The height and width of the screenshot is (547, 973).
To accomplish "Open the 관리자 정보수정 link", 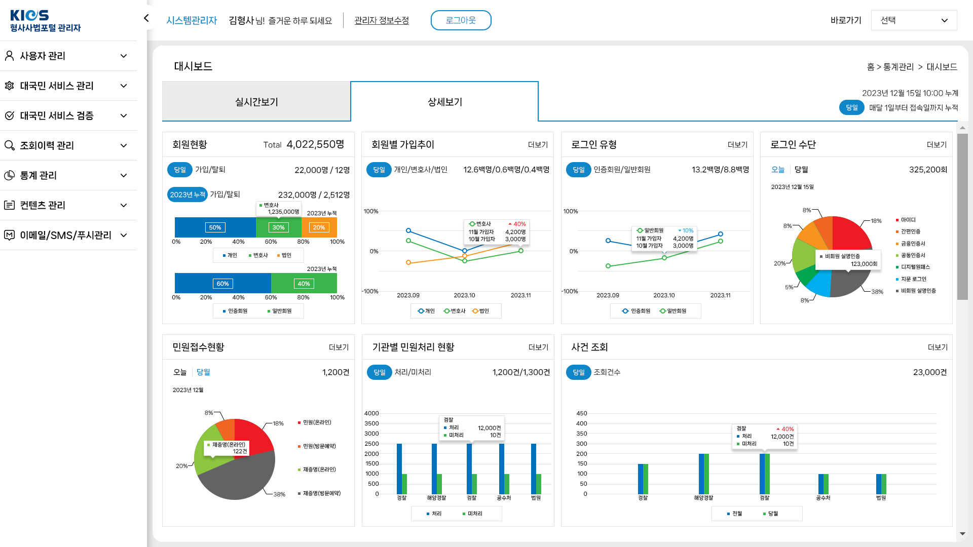I will tap(382, 20).
